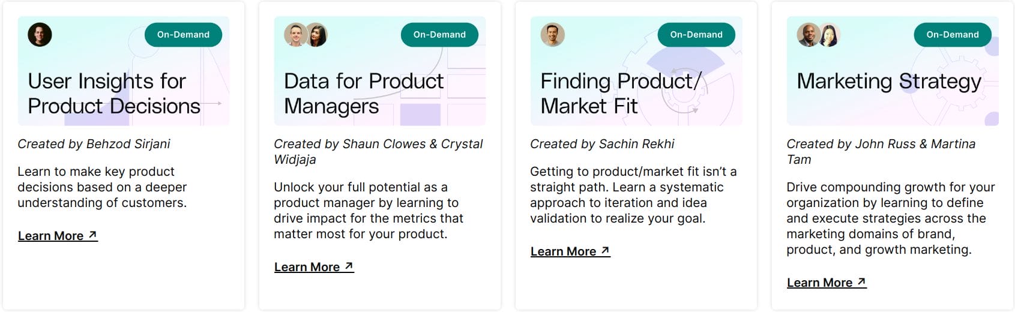Viewport: 1015px width, 312px height.
Task: Open Learn More for Data for Product Managers
Action: (x=307, y=267)
